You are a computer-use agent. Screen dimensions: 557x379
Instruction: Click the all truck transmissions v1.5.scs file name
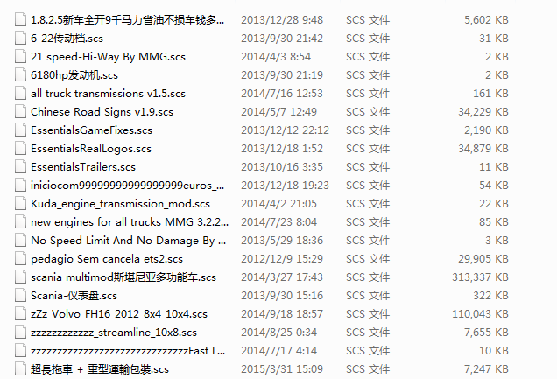pos(108,94)
